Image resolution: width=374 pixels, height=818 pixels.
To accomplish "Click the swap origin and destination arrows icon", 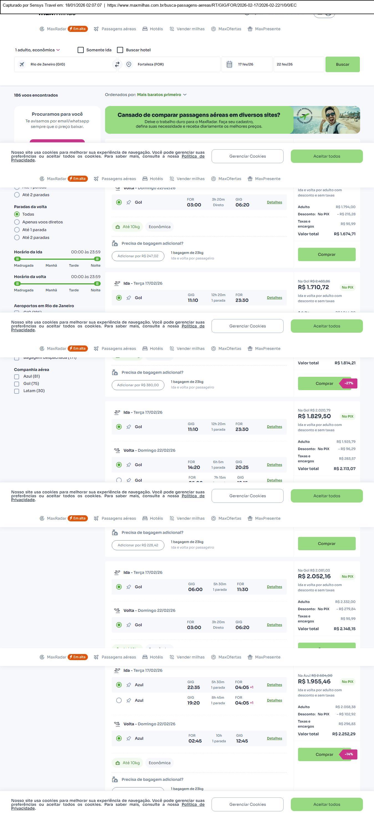I will (x=117, y=64).
